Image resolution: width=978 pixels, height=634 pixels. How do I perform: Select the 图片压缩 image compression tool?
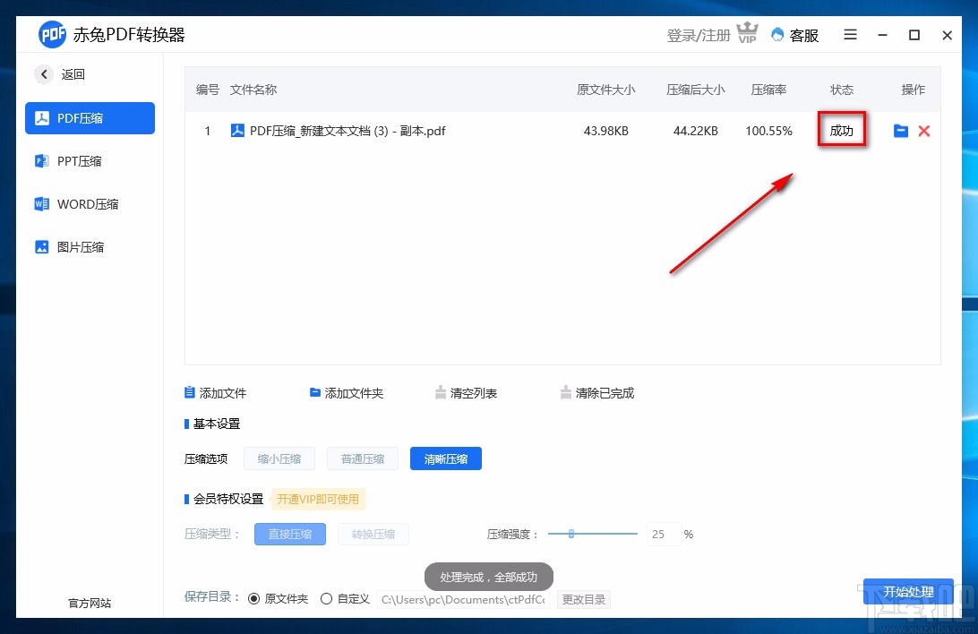coord(90,246)
